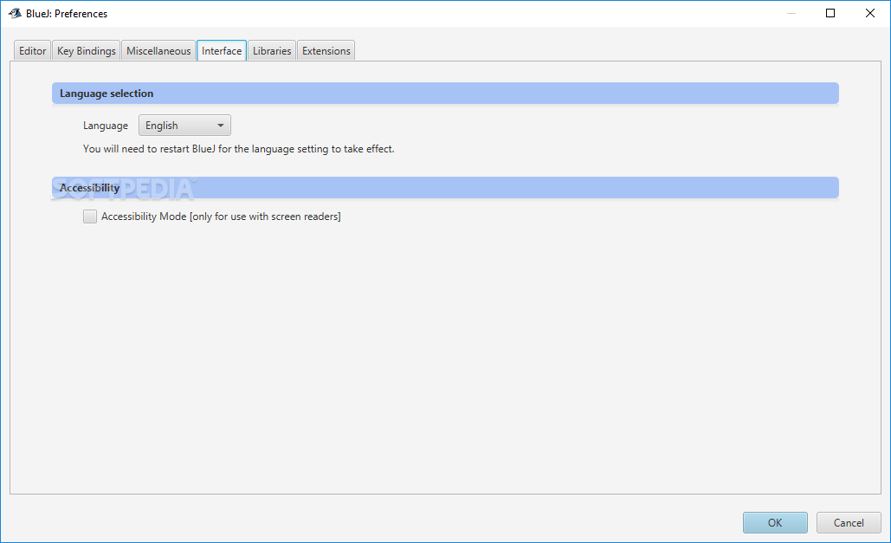Click the restart BlueJ notice text
This screenshot has width=891, height=543.
coord(239,149)
